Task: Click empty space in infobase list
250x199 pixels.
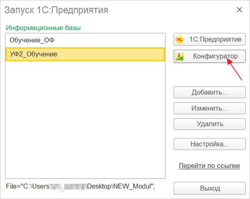Action: 85,124
